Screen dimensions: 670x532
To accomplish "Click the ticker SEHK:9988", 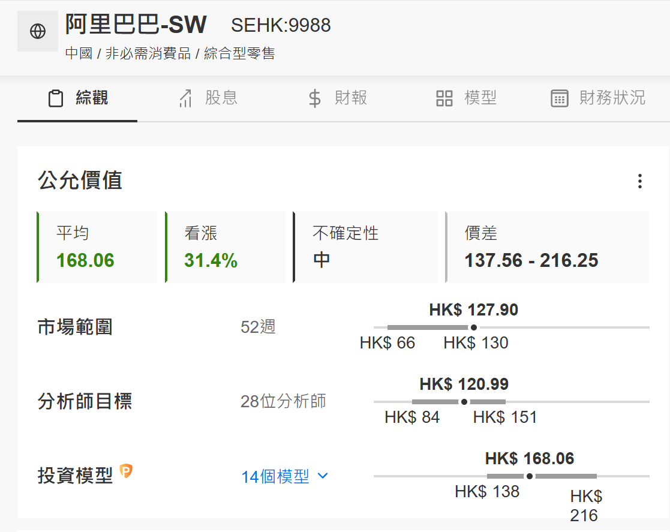I will click(x=281, y=25).
